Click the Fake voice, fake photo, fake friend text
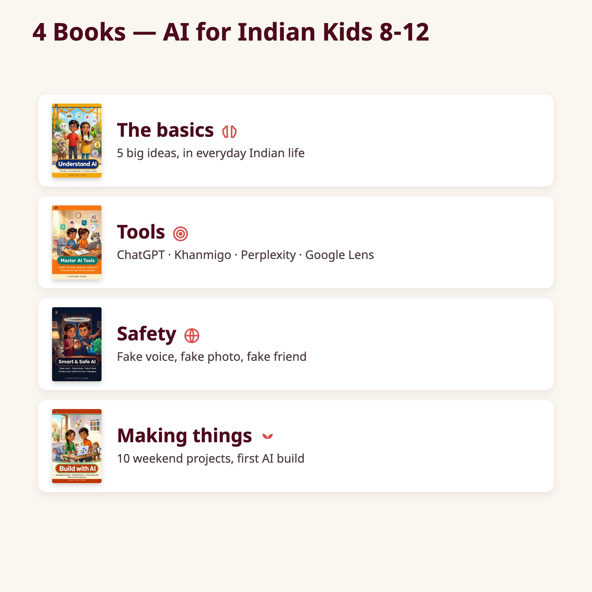This screenshot has height=592, width=592. (x=212, y=357)
